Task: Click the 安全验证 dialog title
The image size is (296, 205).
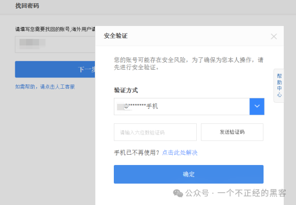Action: (x=115, y=36)
